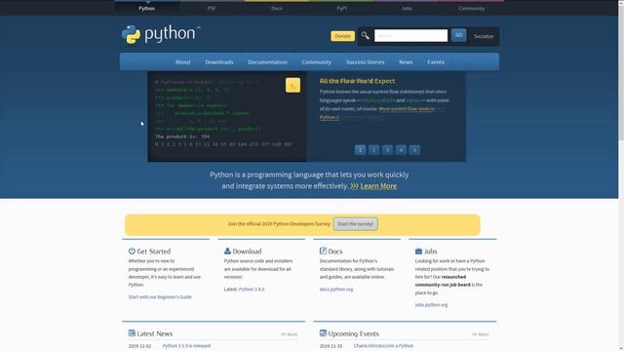This screenshot has height=351, width=624.
Task: Click the magnifying glass search icon
Action: click(365, 36)
